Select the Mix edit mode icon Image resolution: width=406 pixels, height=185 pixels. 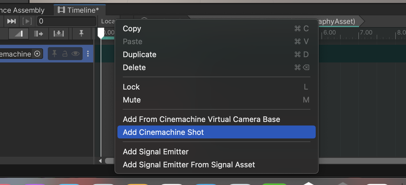tap(19, 34)
